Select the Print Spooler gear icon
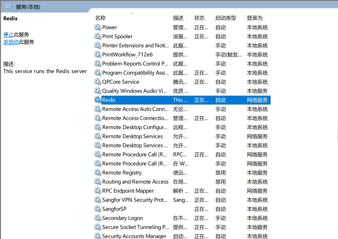The width and height of the screenshot is (338, 239). pos(98,36)
